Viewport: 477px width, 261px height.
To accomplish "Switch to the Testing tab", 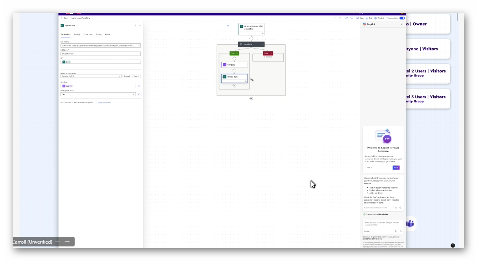I will pos(99,35).
